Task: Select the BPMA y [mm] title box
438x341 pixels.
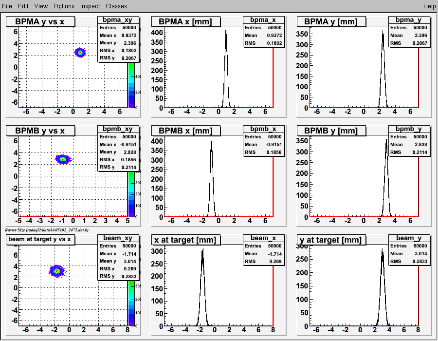Action: [331, 21]
